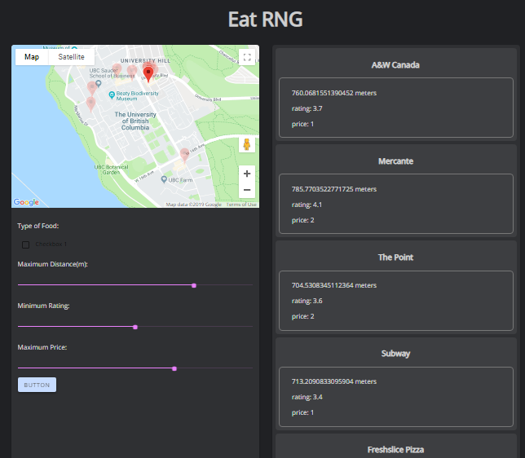The width and height of the screenshot is (525, 458).
Task: Click the Type of Food label
Action: (37, 226)
